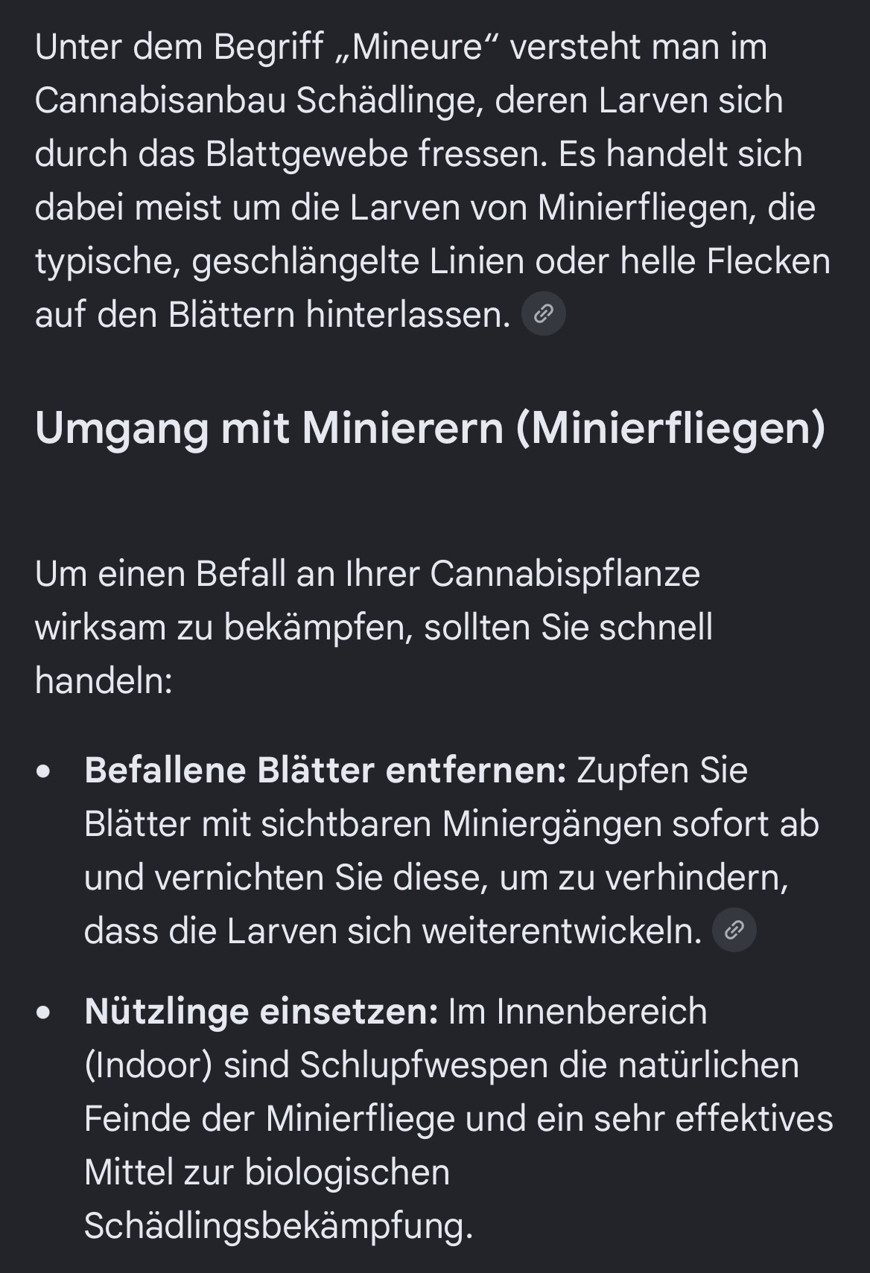Click the word "Minierfliegen," in the first paragraph
The height and width of the screenshot is (1273, 870).
(x=647, y=208)
